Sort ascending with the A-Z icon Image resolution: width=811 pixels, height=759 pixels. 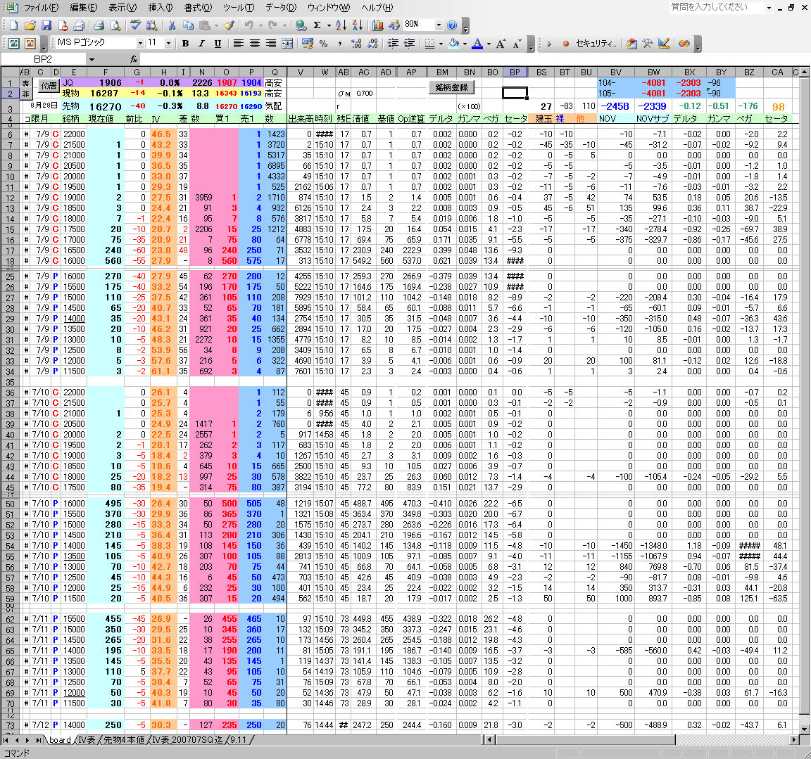click(x=341, y=25)
